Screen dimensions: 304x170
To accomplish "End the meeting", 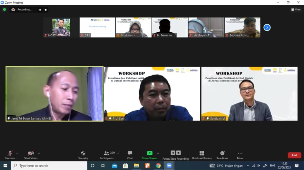I will tap(294, 155).
